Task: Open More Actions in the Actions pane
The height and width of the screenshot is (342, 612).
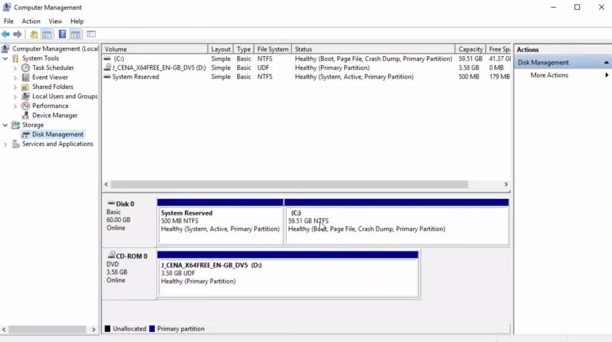Action: [549, 75]
